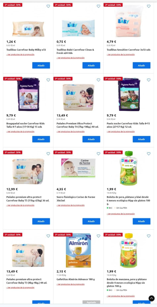Click the black scroll-to-top arrow button
Viewport: 157px width, 307px height.
click(151, 298)
